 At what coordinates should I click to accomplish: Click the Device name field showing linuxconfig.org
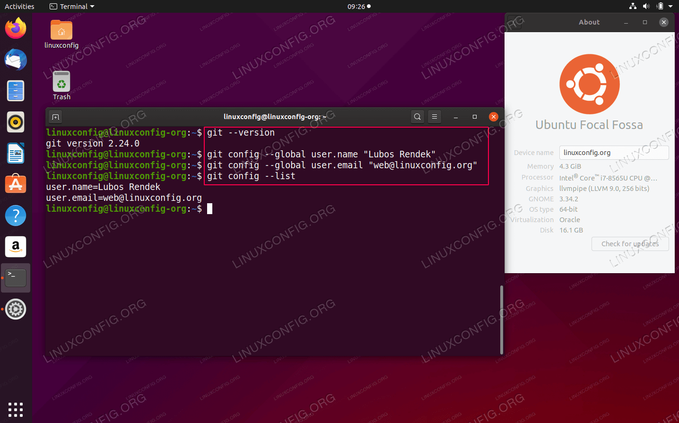614,152
